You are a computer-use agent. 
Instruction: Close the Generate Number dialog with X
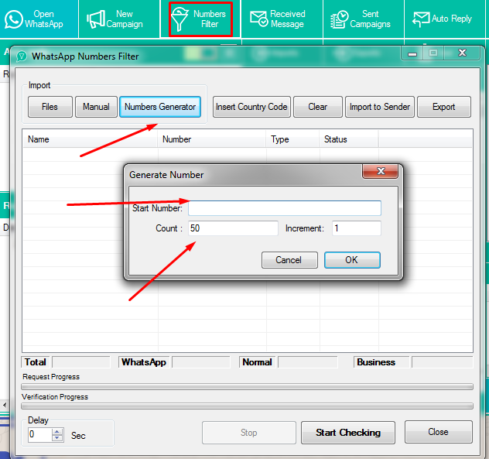pyautogui.click(x=380, y=173)
